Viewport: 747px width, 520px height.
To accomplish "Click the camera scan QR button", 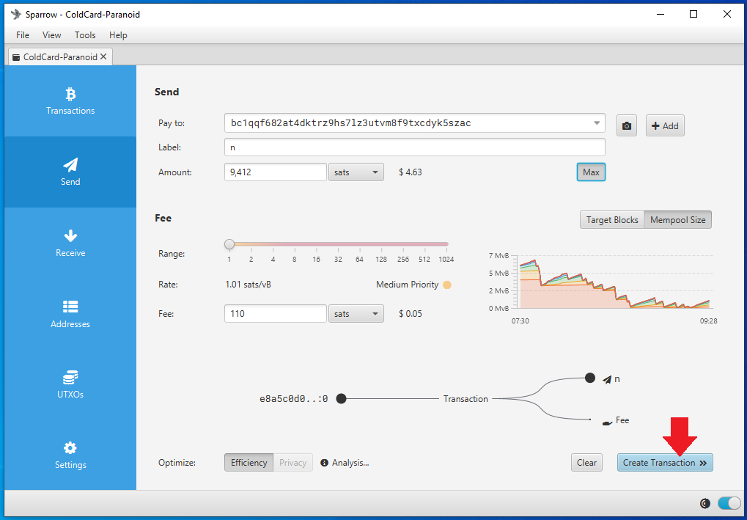I will 627,126.
